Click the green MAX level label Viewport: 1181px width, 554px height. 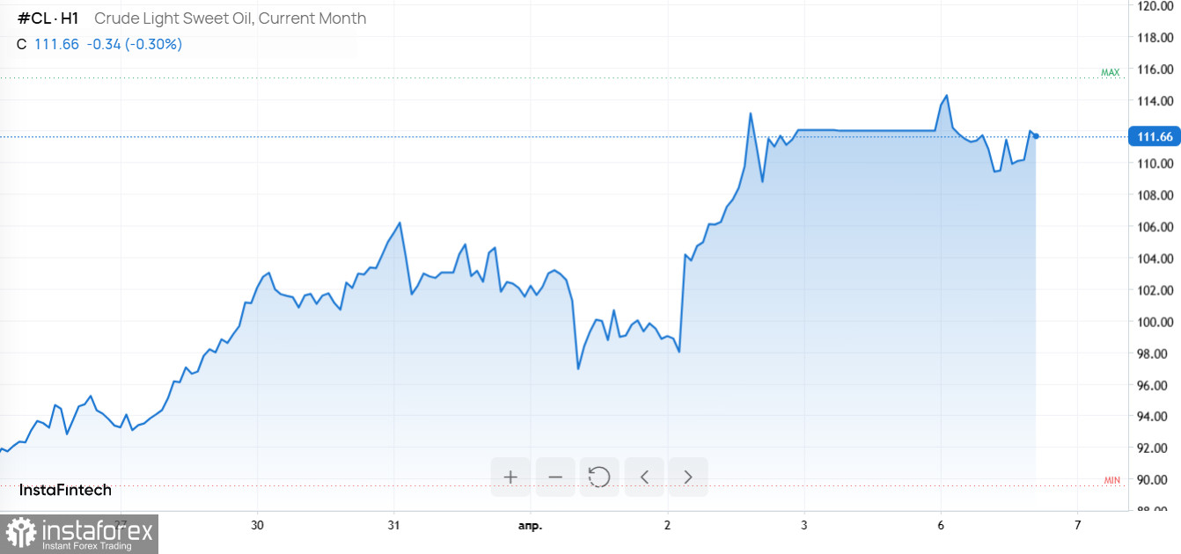pyautogui.click(x=1110, y=72)
